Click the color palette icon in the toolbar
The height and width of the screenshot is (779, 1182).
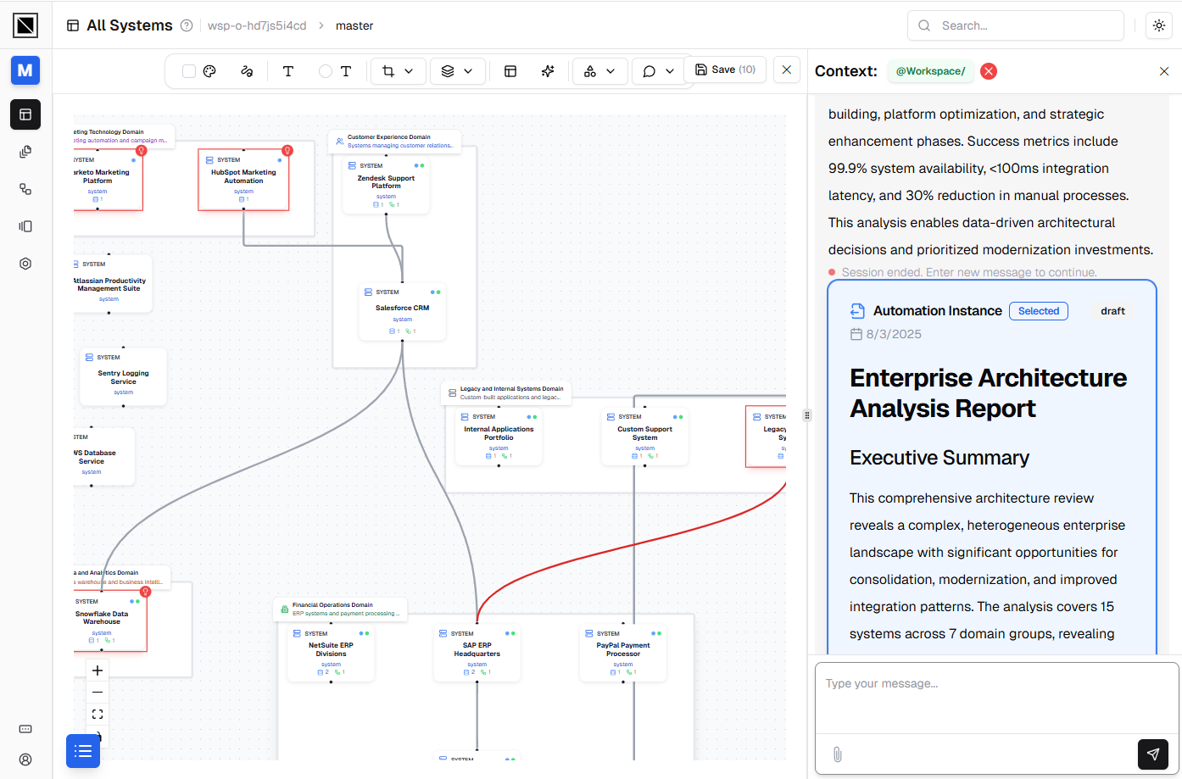coord(210,71)
